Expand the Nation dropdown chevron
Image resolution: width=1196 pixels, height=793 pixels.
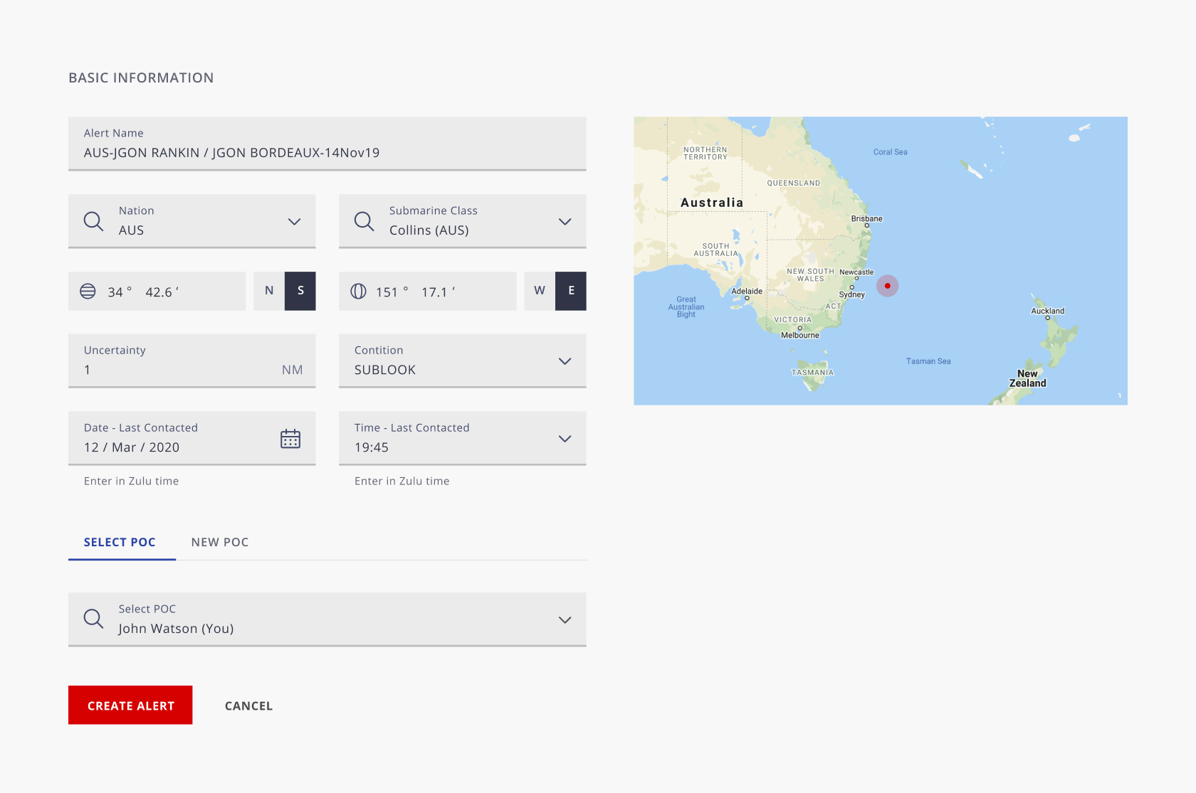point(294,222)
